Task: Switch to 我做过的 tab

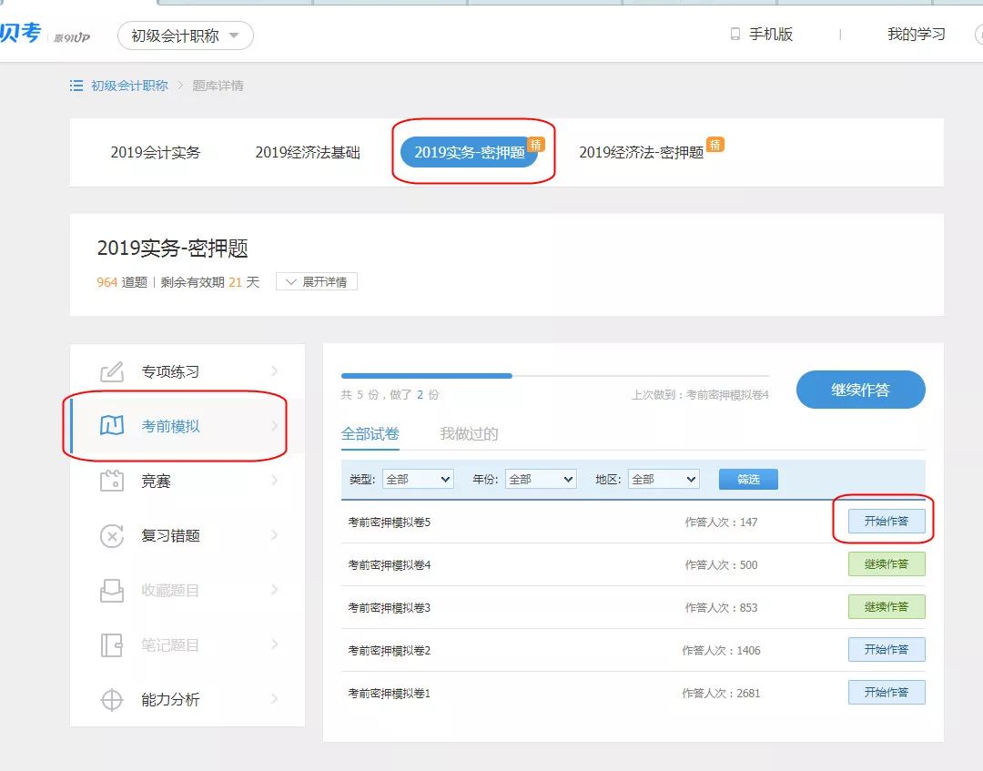Action: (x=469, y=434)
